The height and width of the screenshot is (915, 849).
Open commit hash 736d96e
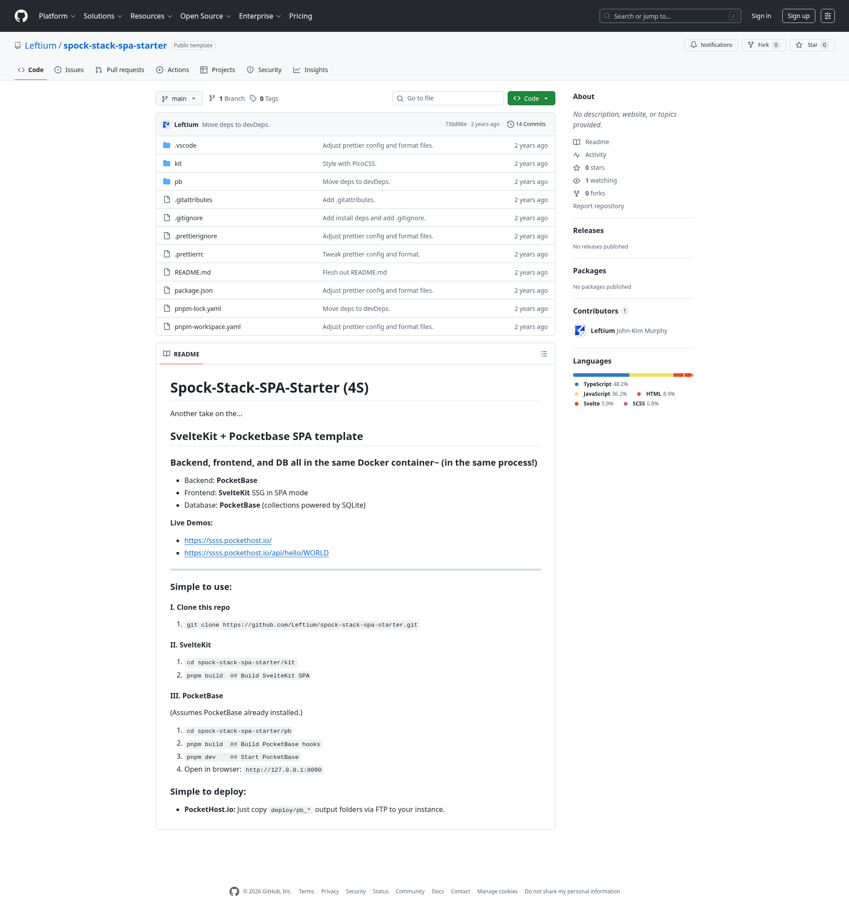pyautogui.click(x=456, y=124)
